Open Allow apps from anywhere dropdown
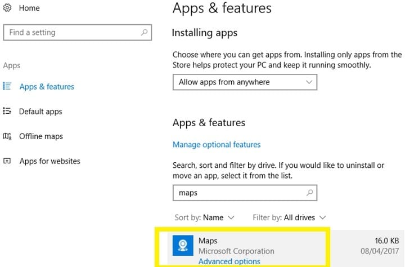Image resolution: width=405 pixels, height=267 pixels. click(x=245, y=82)
